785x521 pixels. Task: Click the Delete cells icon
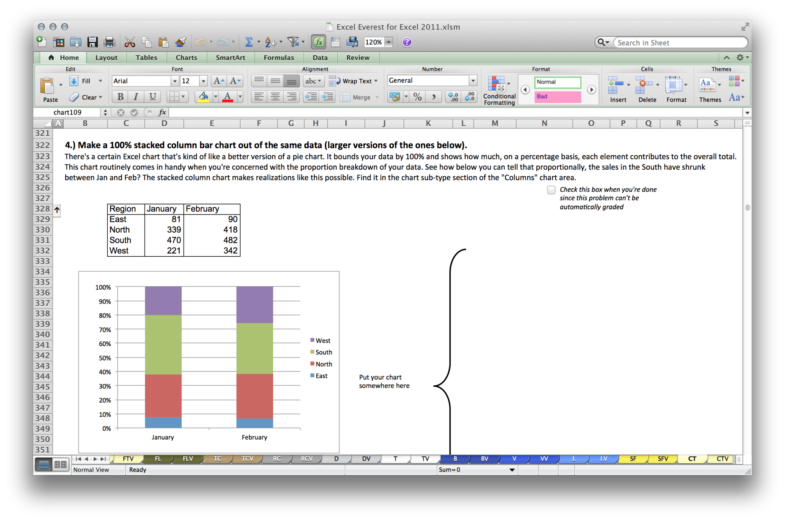click(644, 85)
